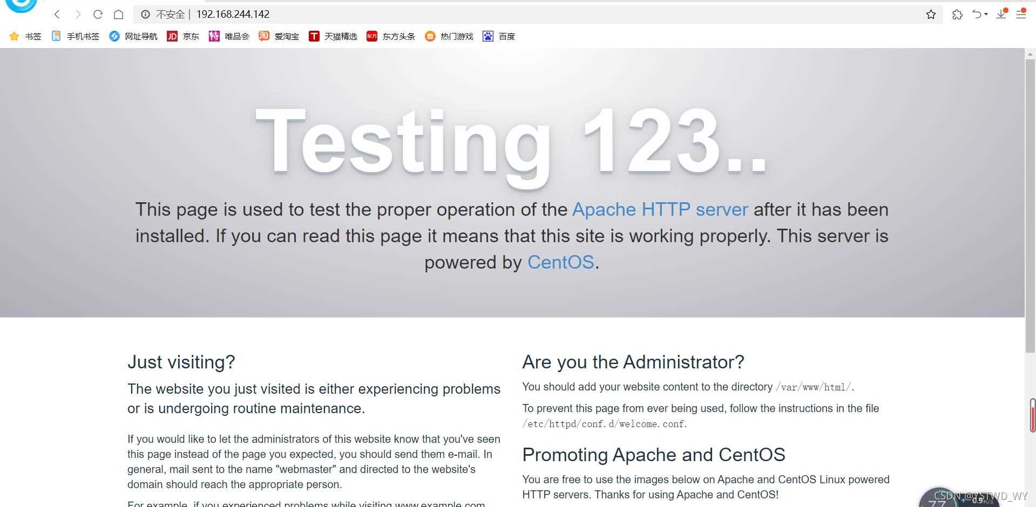Reload the current page
Image resolution: width=1036 pixels, height=507 pixels.
pyautogui.click(x=98, y=14)
